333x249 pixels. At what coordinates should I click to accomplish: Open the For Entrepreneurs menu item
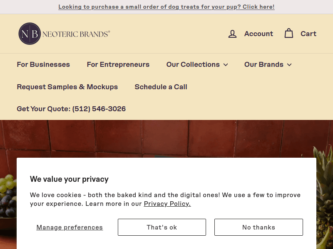[x=118, y=64]
